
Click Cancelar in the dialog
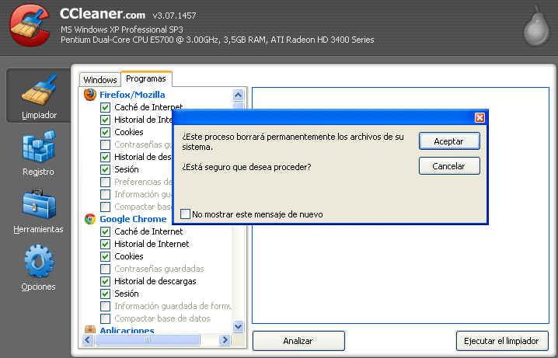pyautogui.click(x=449, y=166)
